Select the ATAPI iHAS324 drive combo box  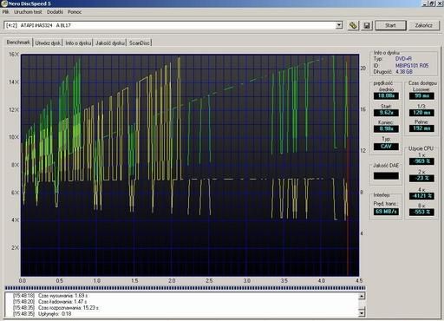(x=173, y=25)
